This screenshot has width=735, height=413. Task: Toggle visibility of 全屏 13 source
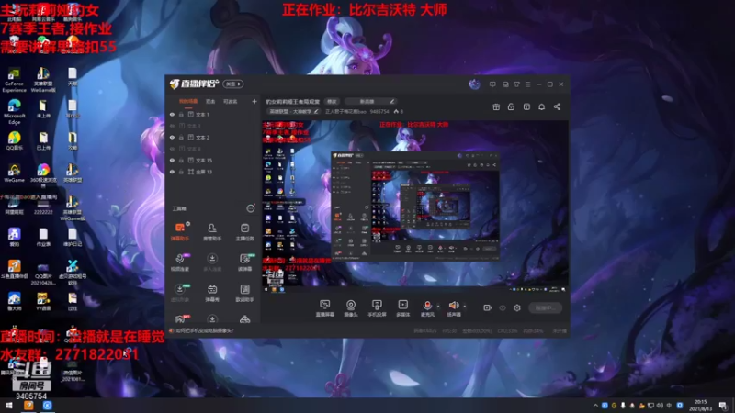click(172, 172)
